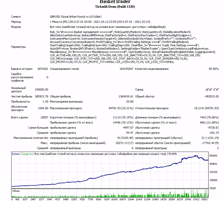
Task: Select loss trades value 4061 (21.88%)
Action: [209, 123]
